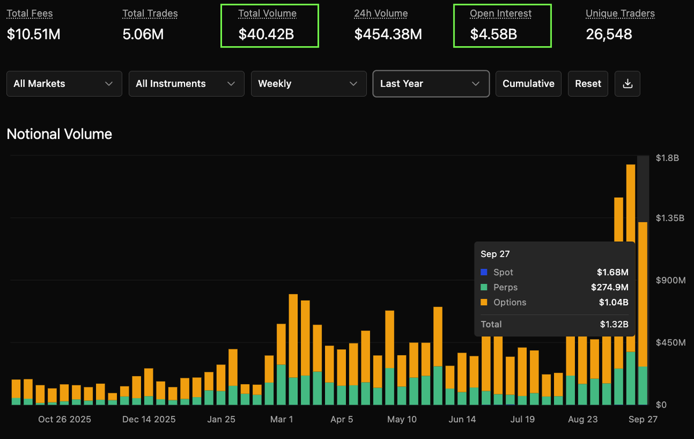
Task: Click the Sep 27 tooltip header
Action: [495, 254]
